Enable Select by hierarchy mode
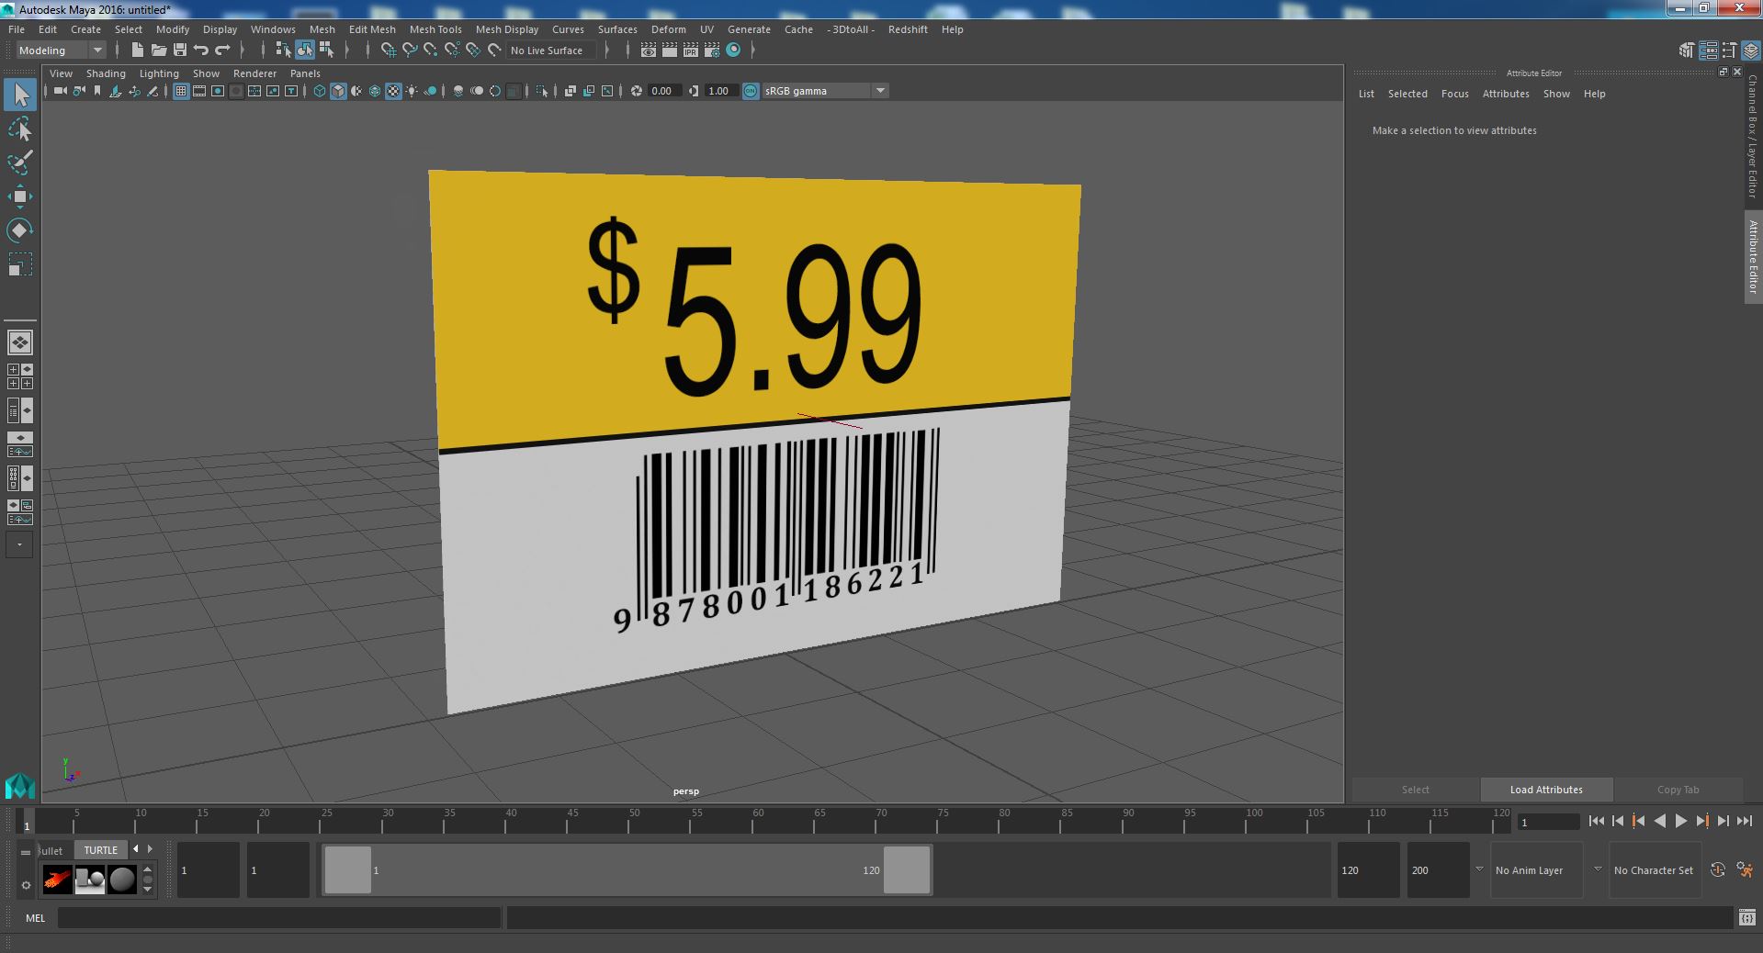Image resolution: width=1763 pixels, height=953 pixels. (283, 50)
